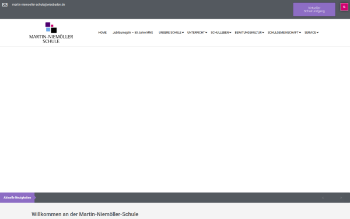The width and height of the screenshot is (350, 219).
Task: Click the Martin-Niemöller Schule logo
Action: click(51, 33)
